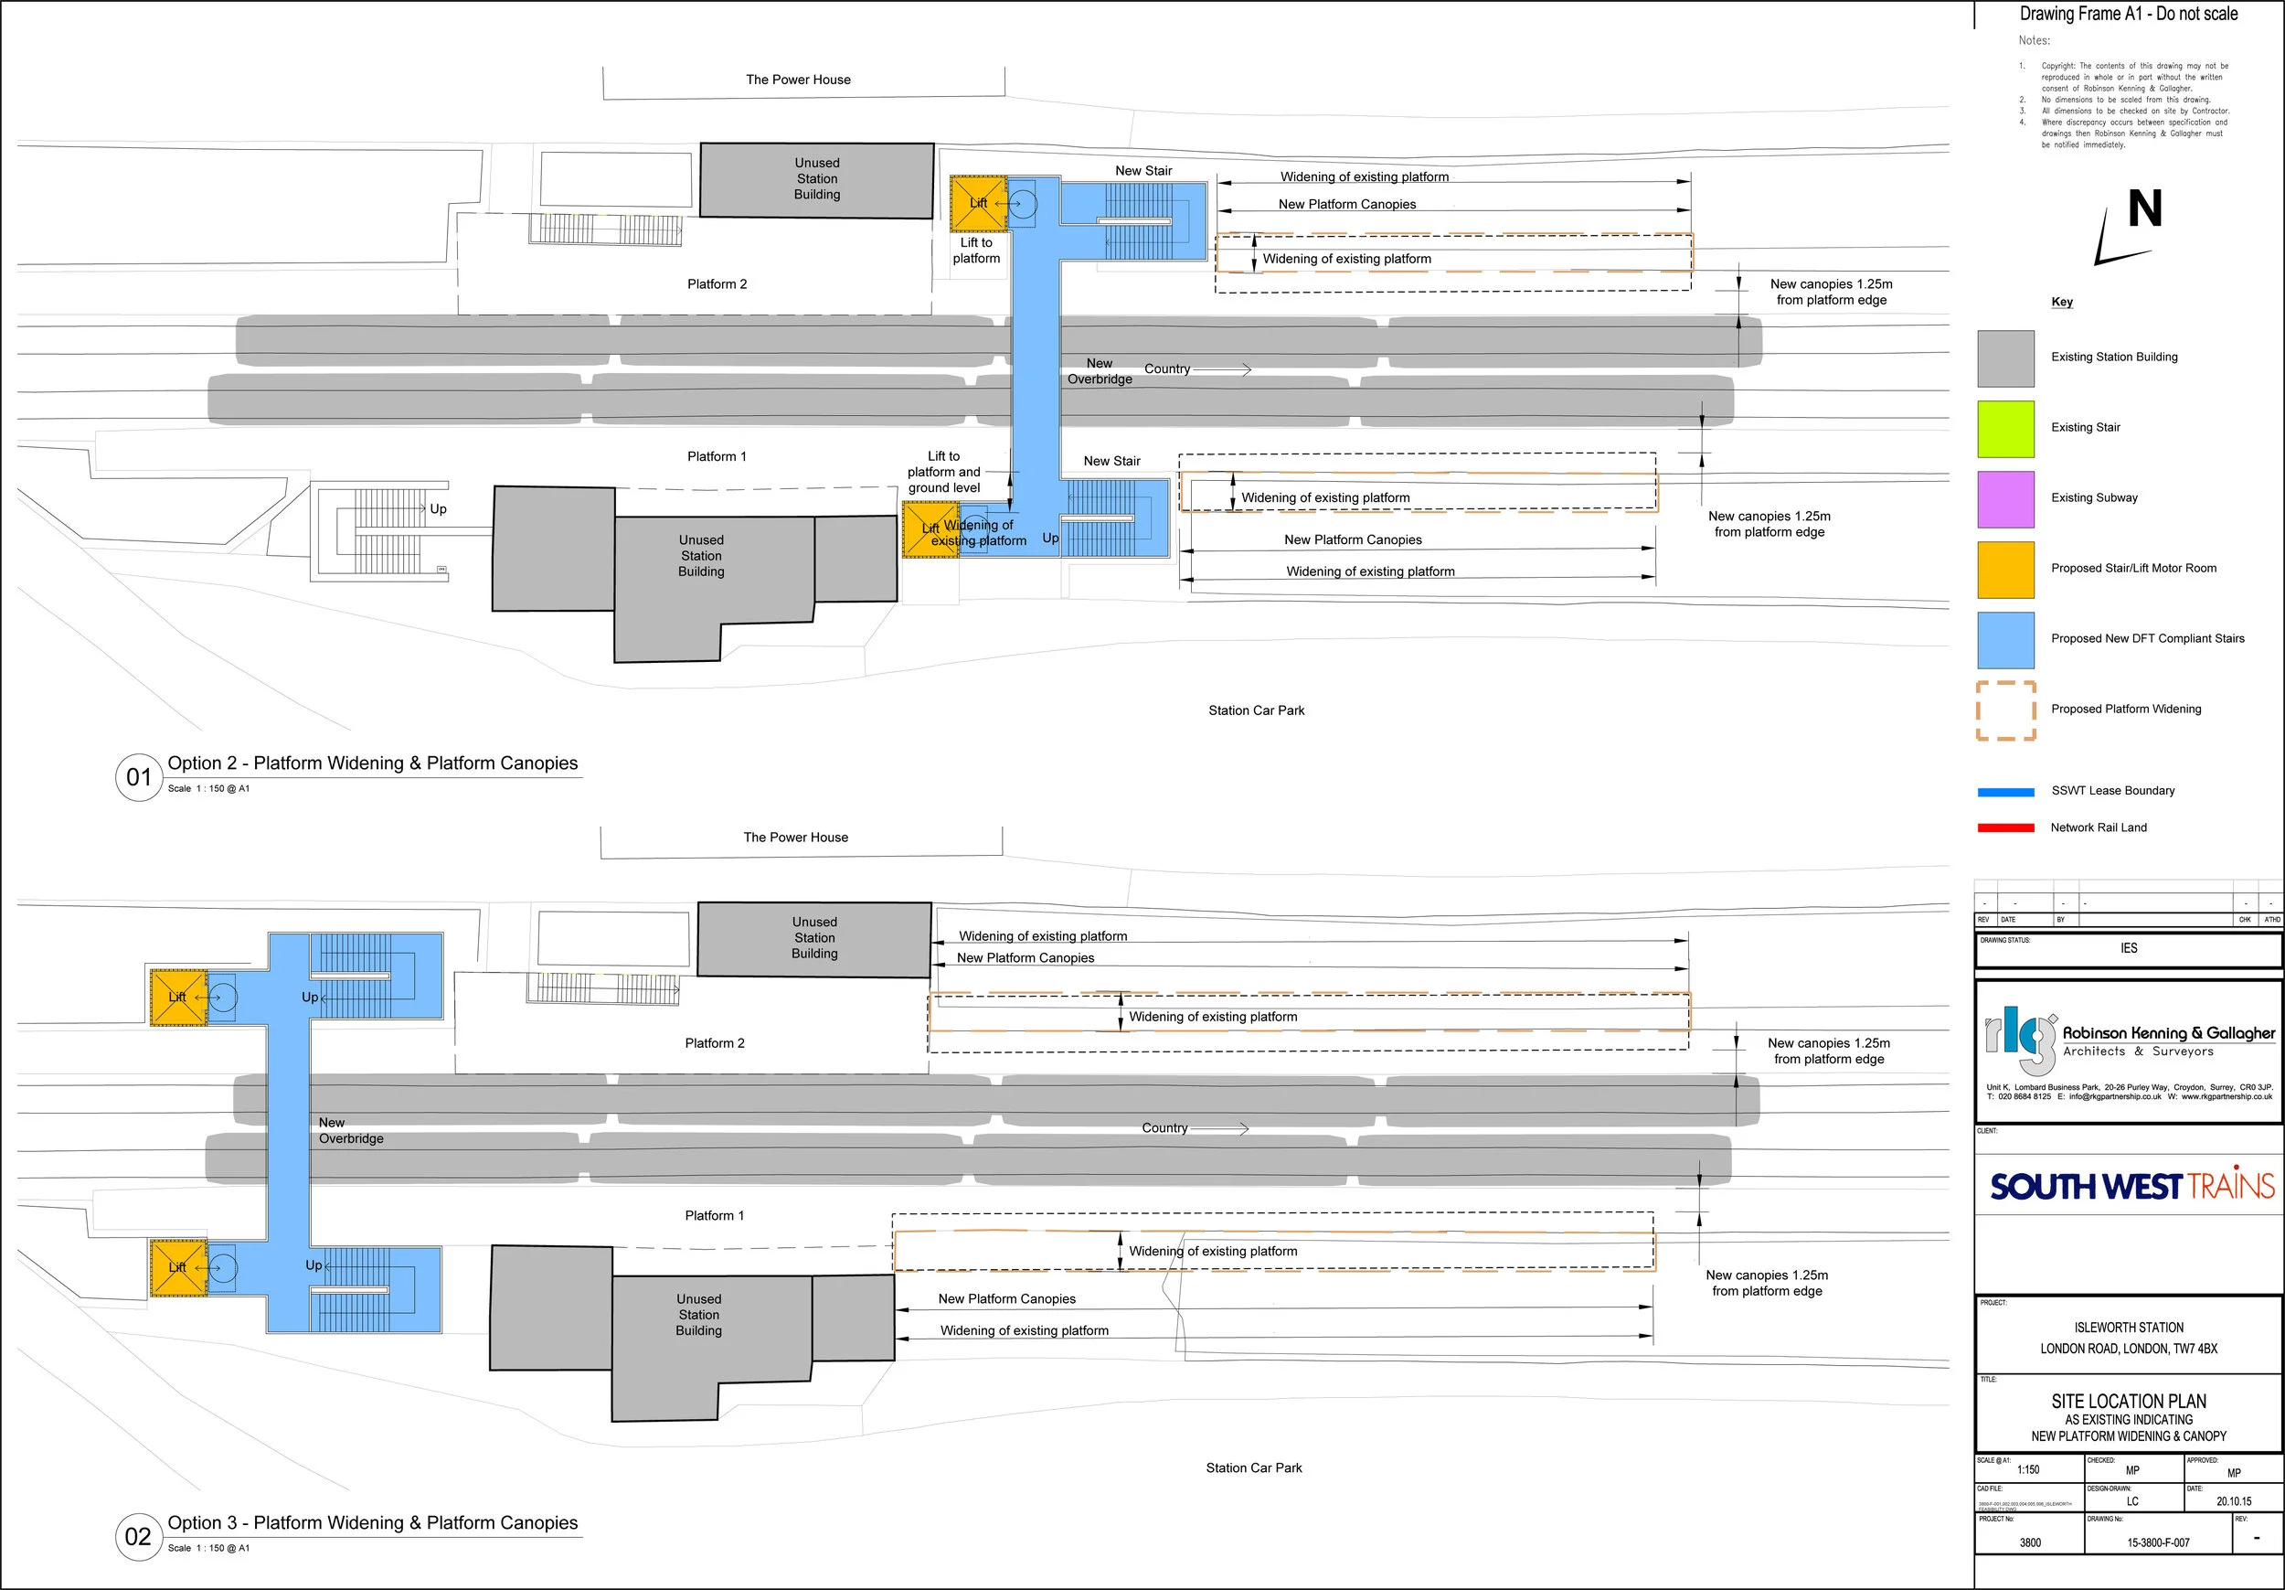The height and width of the screenshot is (1590, 2285).
Task: Pick the purple Existing Subway key swatch
Action: point(2005,499)
